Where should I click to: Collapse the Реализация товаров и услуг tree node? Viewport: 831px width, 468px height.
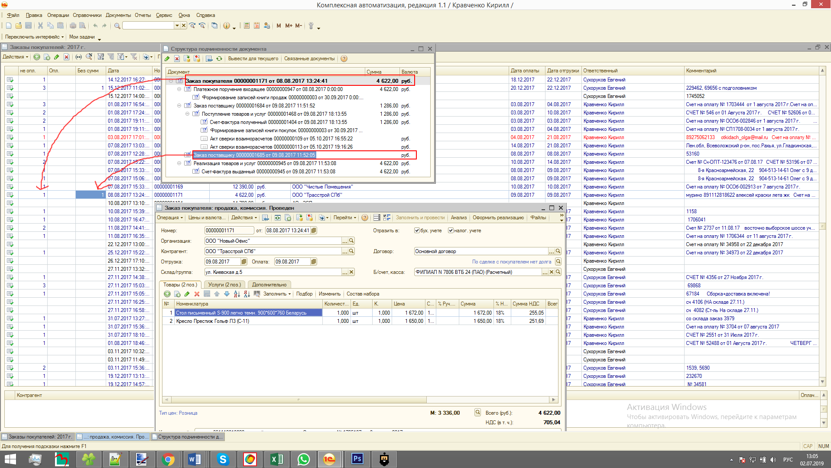coord(179,163)
